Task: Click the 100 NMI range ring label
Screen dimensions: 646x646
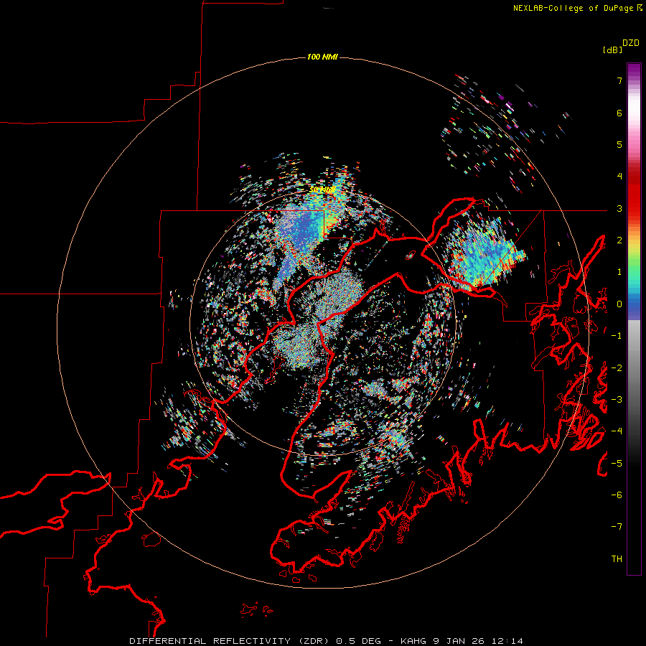Action: (322, 57)
